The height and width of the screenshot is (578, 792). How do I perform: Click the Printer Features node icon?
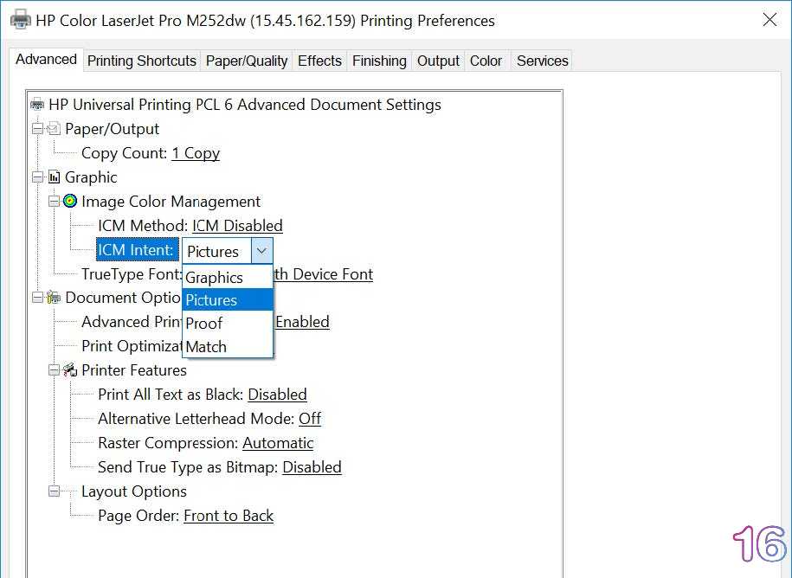[70, 370]
